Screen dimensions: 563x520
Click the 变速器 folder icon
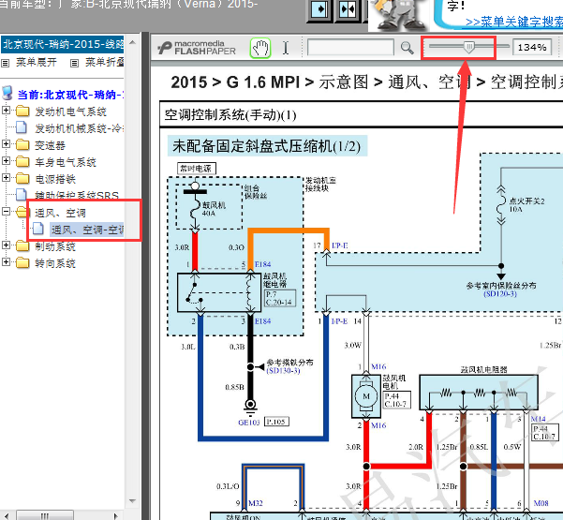[x=22, y=144]
